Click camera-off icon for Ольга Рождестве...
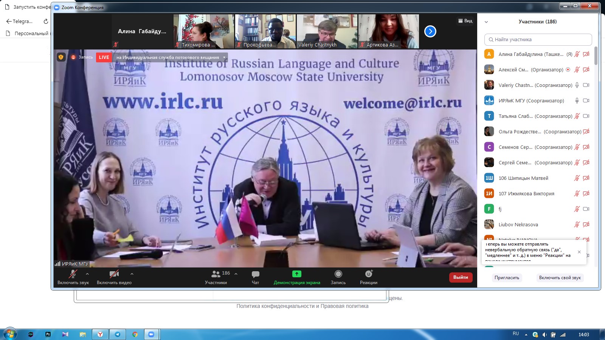605x340 pixels. click(586, 131)
